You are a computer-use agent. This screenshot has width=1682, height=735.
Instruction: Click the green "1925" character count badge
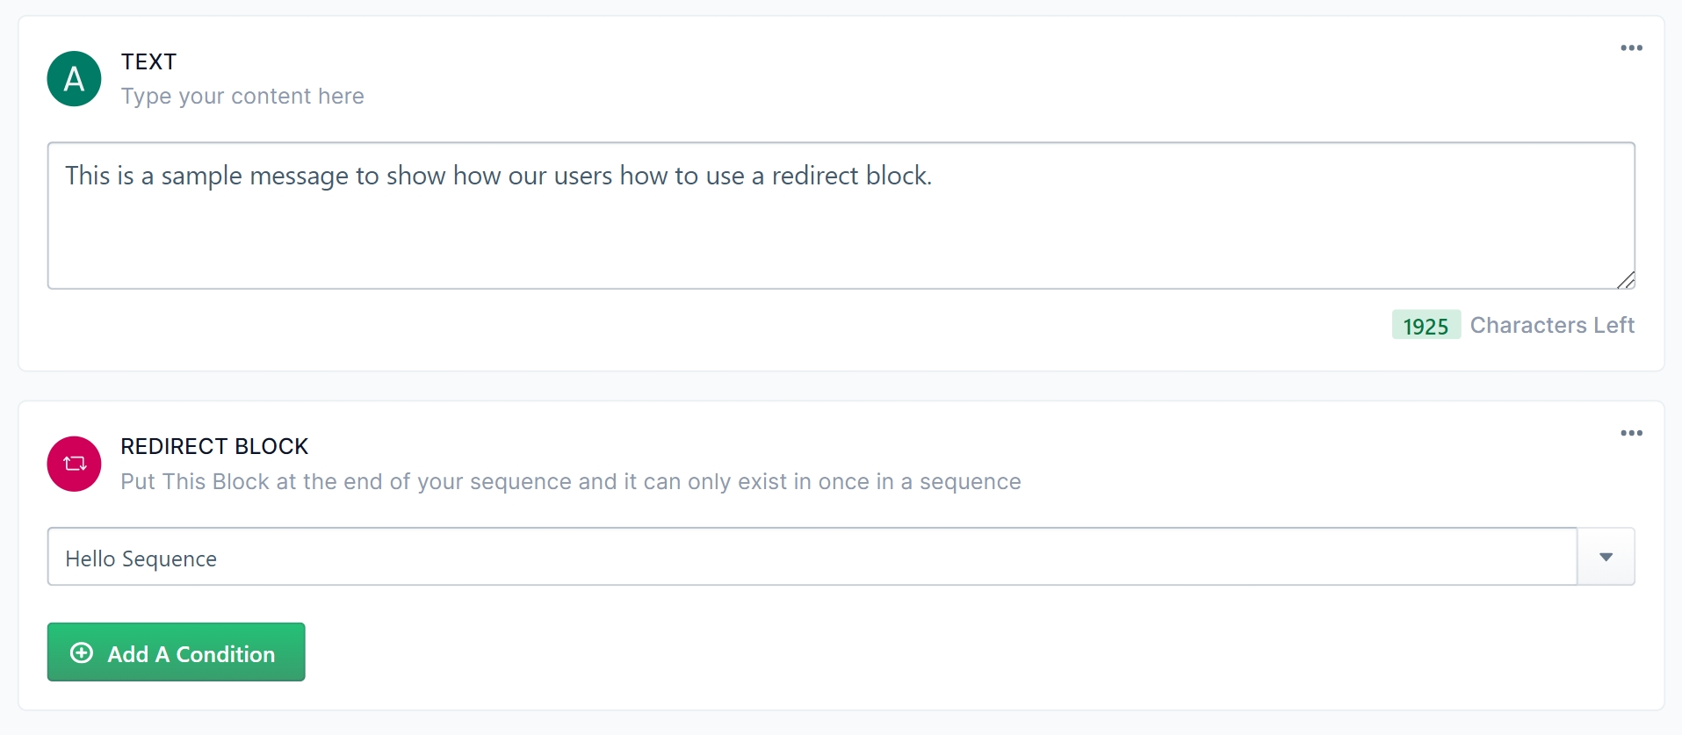click(x=1426, y=325)
